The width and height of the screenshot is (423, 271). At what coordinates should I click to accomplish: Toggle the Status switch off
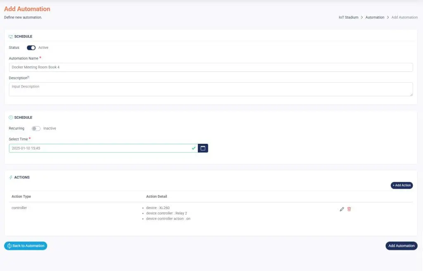pyautogui.click(x=31, y=48)
